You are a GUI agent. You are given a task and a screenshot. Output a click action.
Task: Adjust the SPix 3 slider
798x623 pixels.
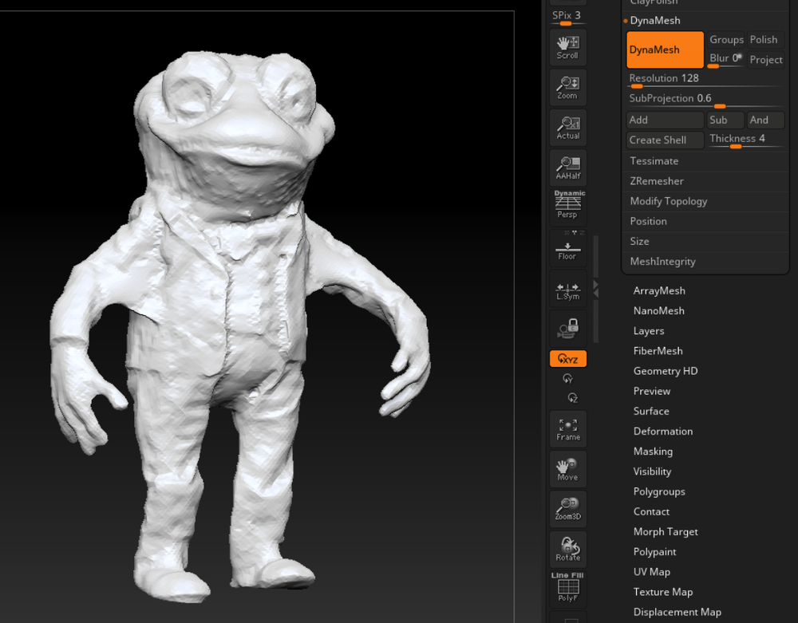tap(568, 18)
